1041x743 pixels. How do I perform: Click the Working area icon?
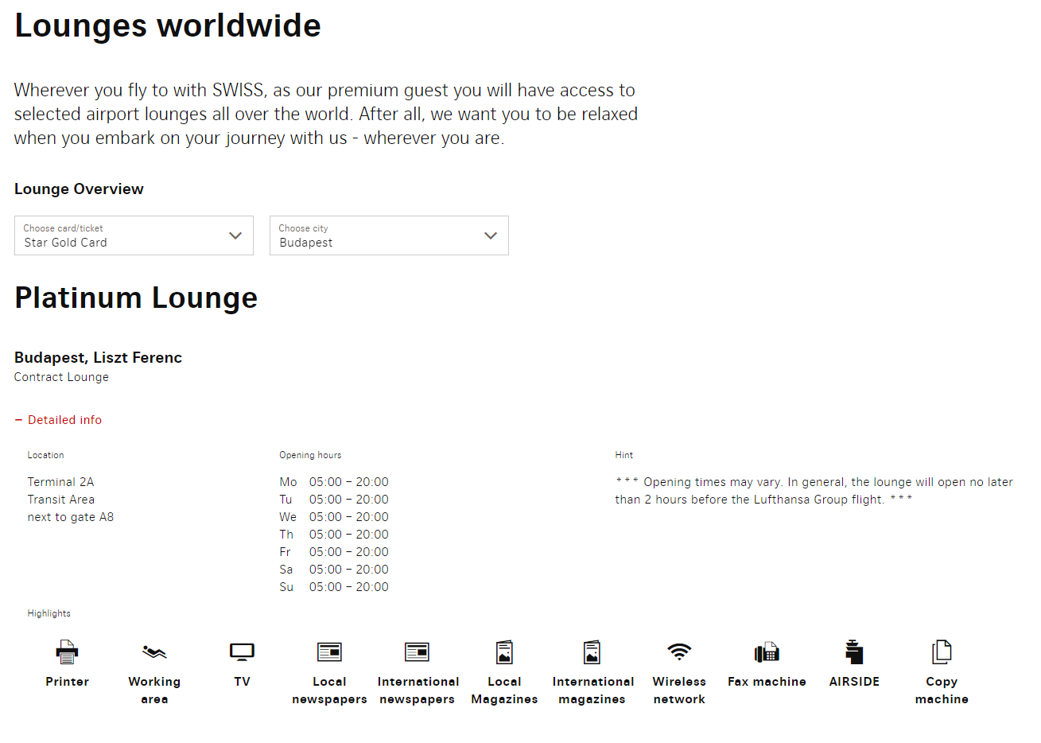point(154,652)
